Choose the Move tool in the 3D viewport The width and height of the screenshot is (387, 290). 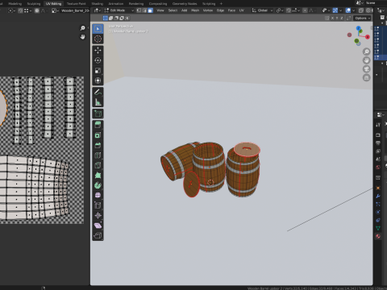click(x=98, y=50)
